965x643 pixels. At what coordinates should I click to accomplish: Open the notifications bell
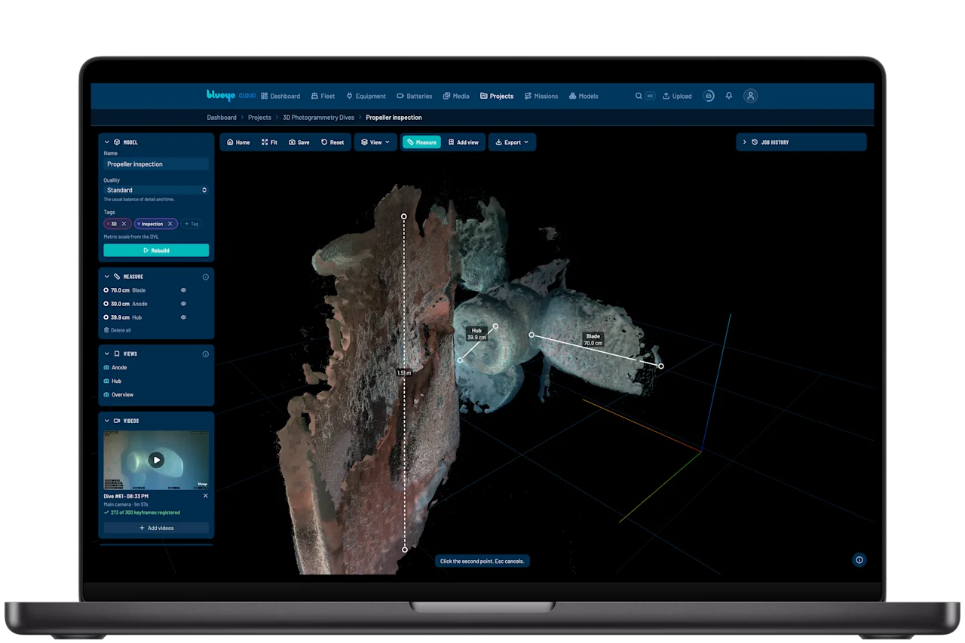(729, 96)
